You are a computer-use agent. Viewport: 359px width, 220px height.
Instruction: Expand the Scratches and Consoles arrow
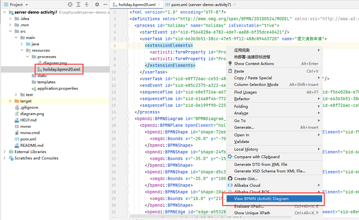coord(4,158)
